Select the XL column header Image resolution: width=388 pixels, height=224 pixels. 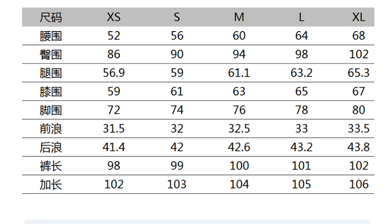(359, 17)
